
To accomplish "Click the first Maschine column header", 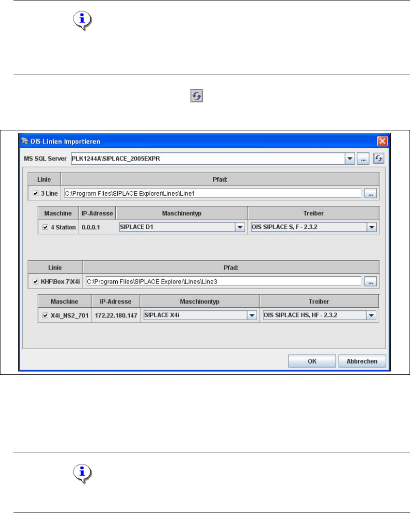I will pos(58,214).
